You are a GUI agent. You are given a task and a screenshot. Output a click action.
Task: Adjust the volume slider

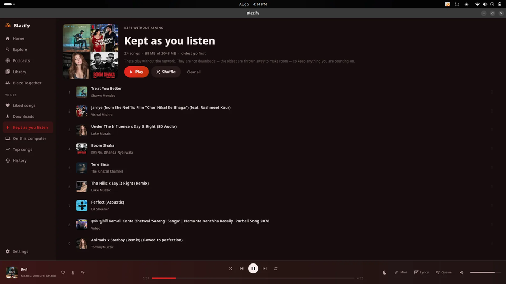pyautogui.click(x=485, y=272)
